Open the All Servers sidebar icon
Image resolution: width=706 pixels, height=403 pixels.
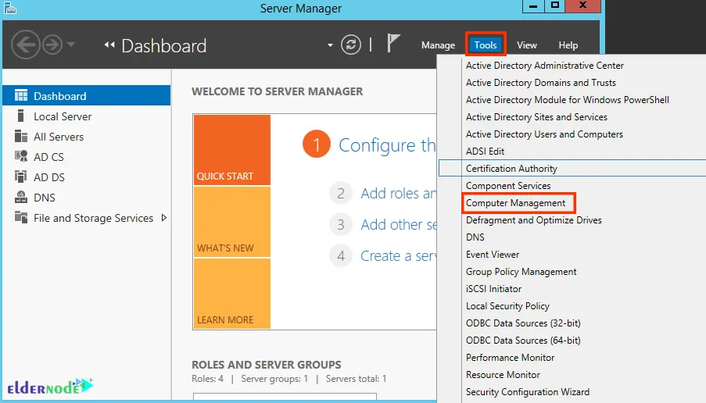point(20,136)
